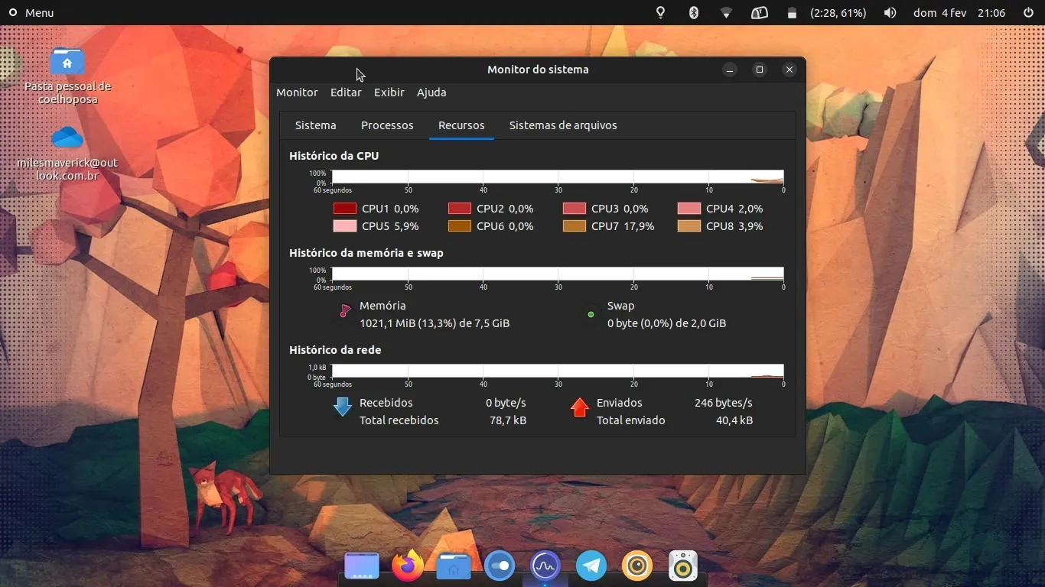Switch to Sistemas de arquivos tab
Image resolution: width=1045 pixels, height=587 pixels.
pos(563,125)
